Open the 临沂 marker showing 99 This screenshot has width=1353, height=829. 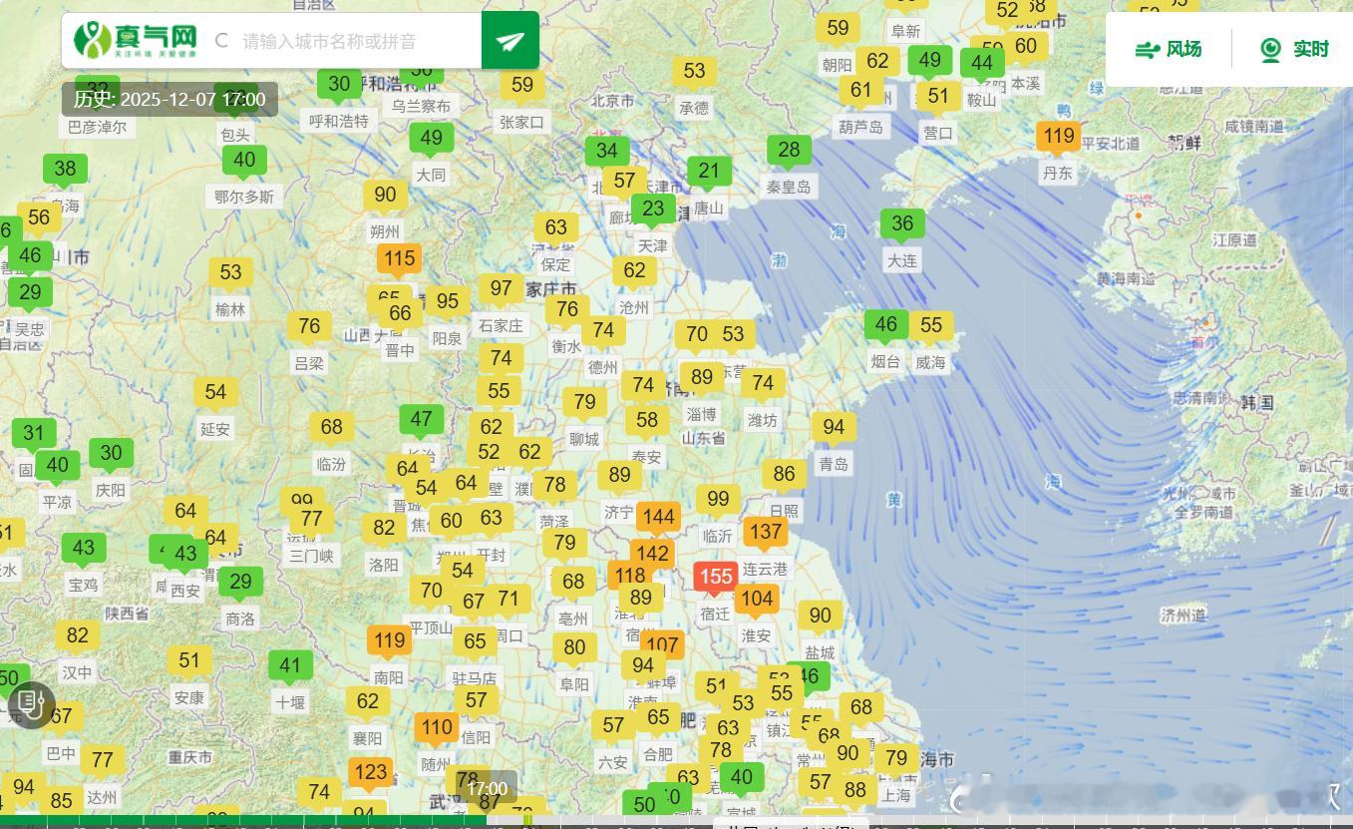718,500
